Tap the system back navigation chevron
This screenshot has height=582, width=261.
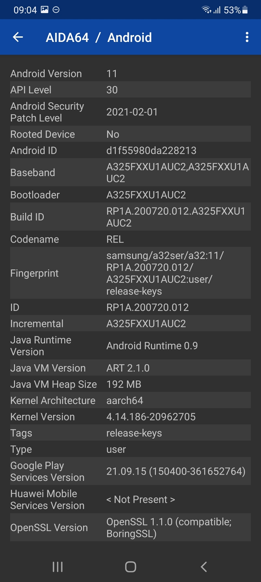pos(204,567)
